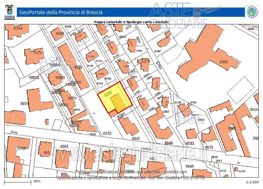This screenshot has height=189, width=263.
Task: Click the parcel number 5370 label
Action: click(x=107, y=133)
